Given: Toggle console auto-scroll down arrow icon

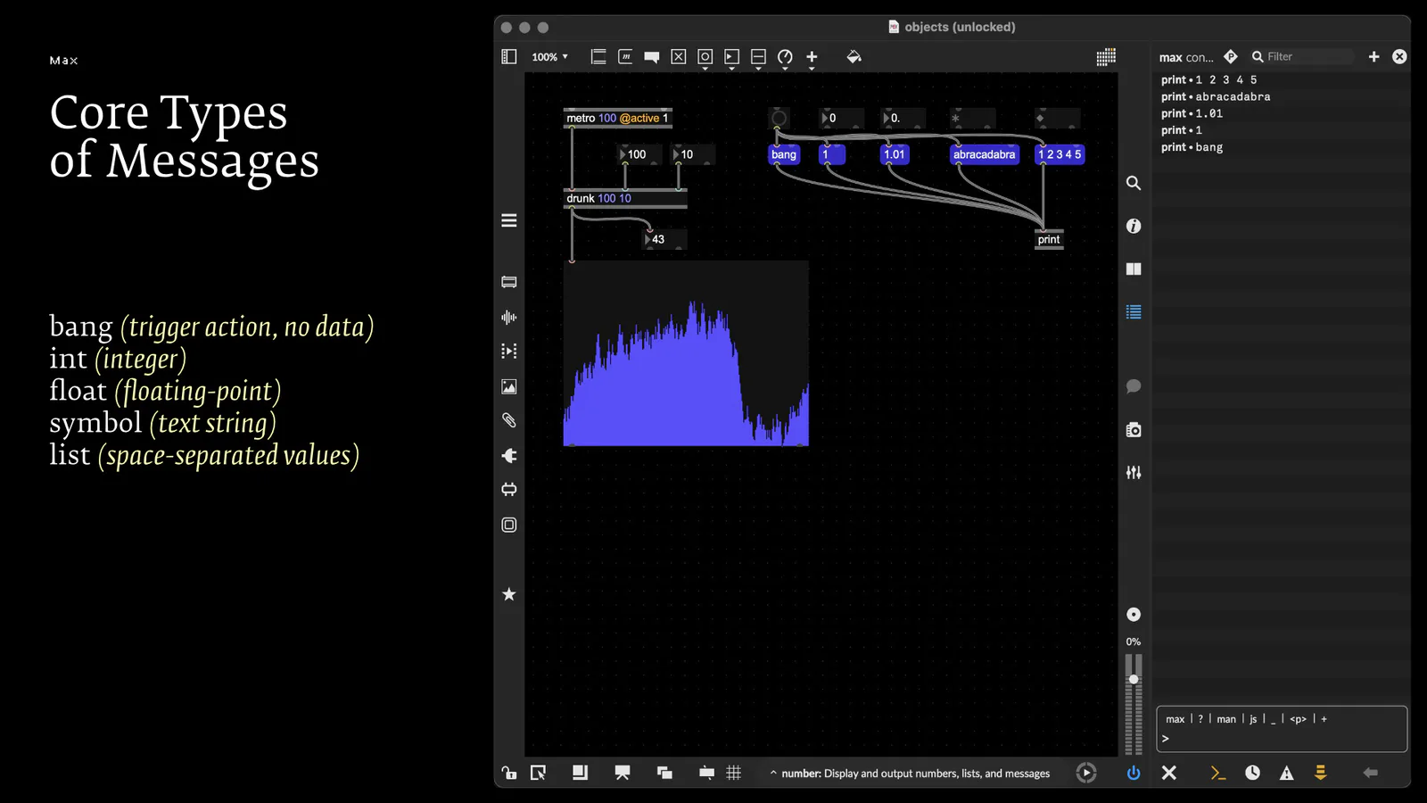Looking at the screenshot, I should tap(1321, 773).
